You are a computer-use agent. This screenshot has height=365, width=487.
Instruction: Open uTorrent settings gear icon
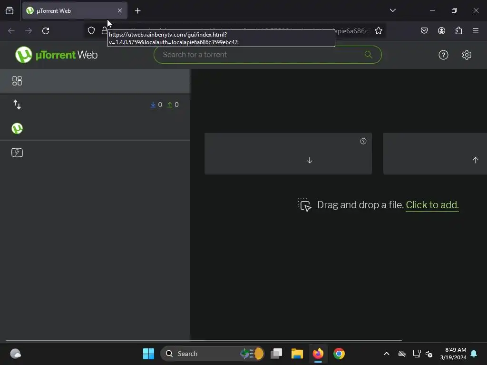pos(467,55)
